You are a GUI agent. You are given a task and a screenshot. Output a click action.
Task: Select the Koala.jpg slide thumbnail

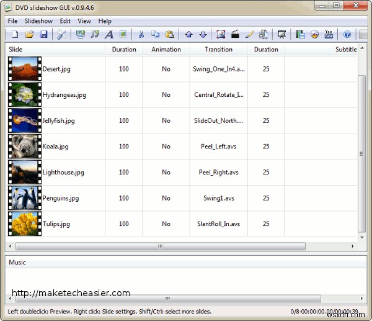pos(25,147)
